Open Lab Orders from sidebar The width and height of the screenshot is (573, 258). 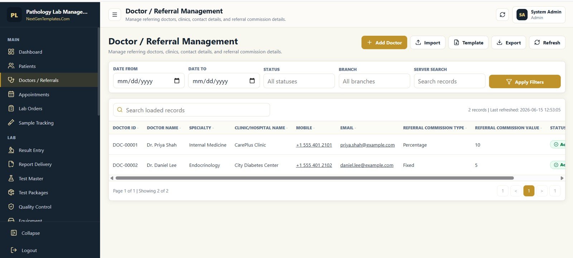[x=49, y=109]
